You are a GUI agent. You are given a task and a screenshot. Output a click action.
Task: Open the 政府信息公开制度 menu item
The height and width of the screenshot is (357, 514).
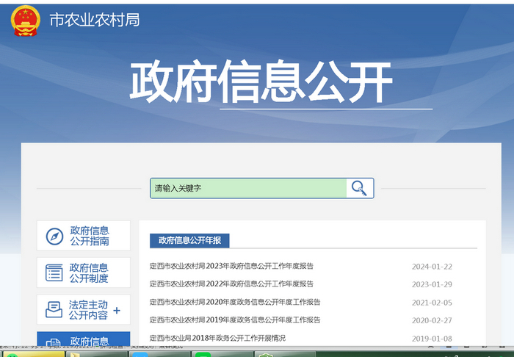89,273
